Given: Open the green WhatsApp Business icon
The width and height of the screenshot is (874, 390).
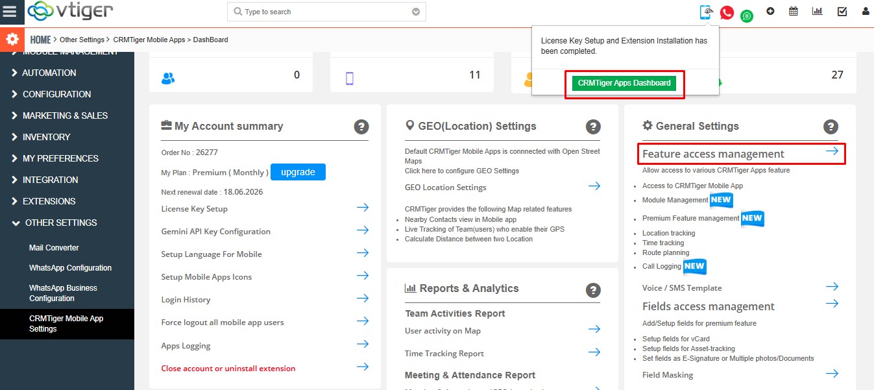Looking at the screenshot, I should (x=747, y=16).
